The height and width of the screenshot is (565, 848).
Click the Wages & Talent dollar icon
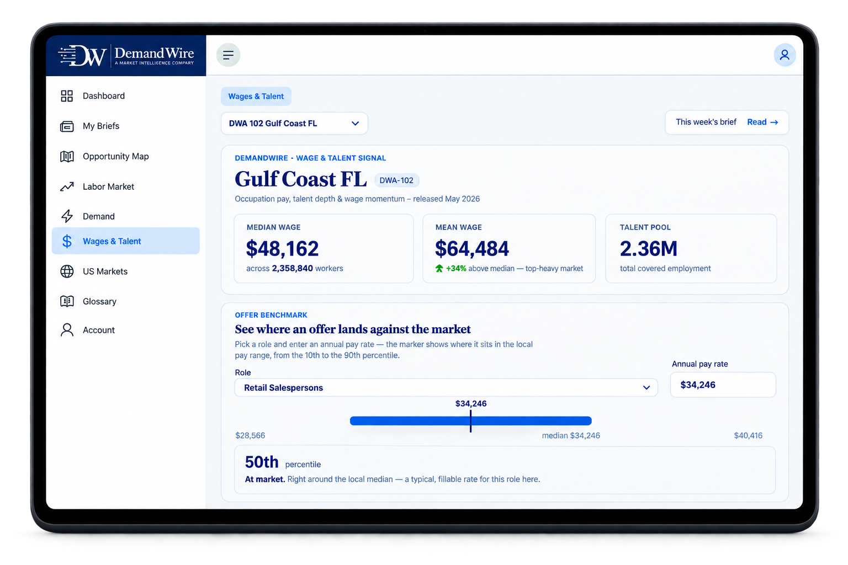67,241
